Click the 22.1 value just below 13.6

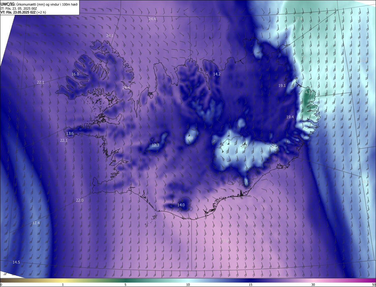click(x=64, y=141)
